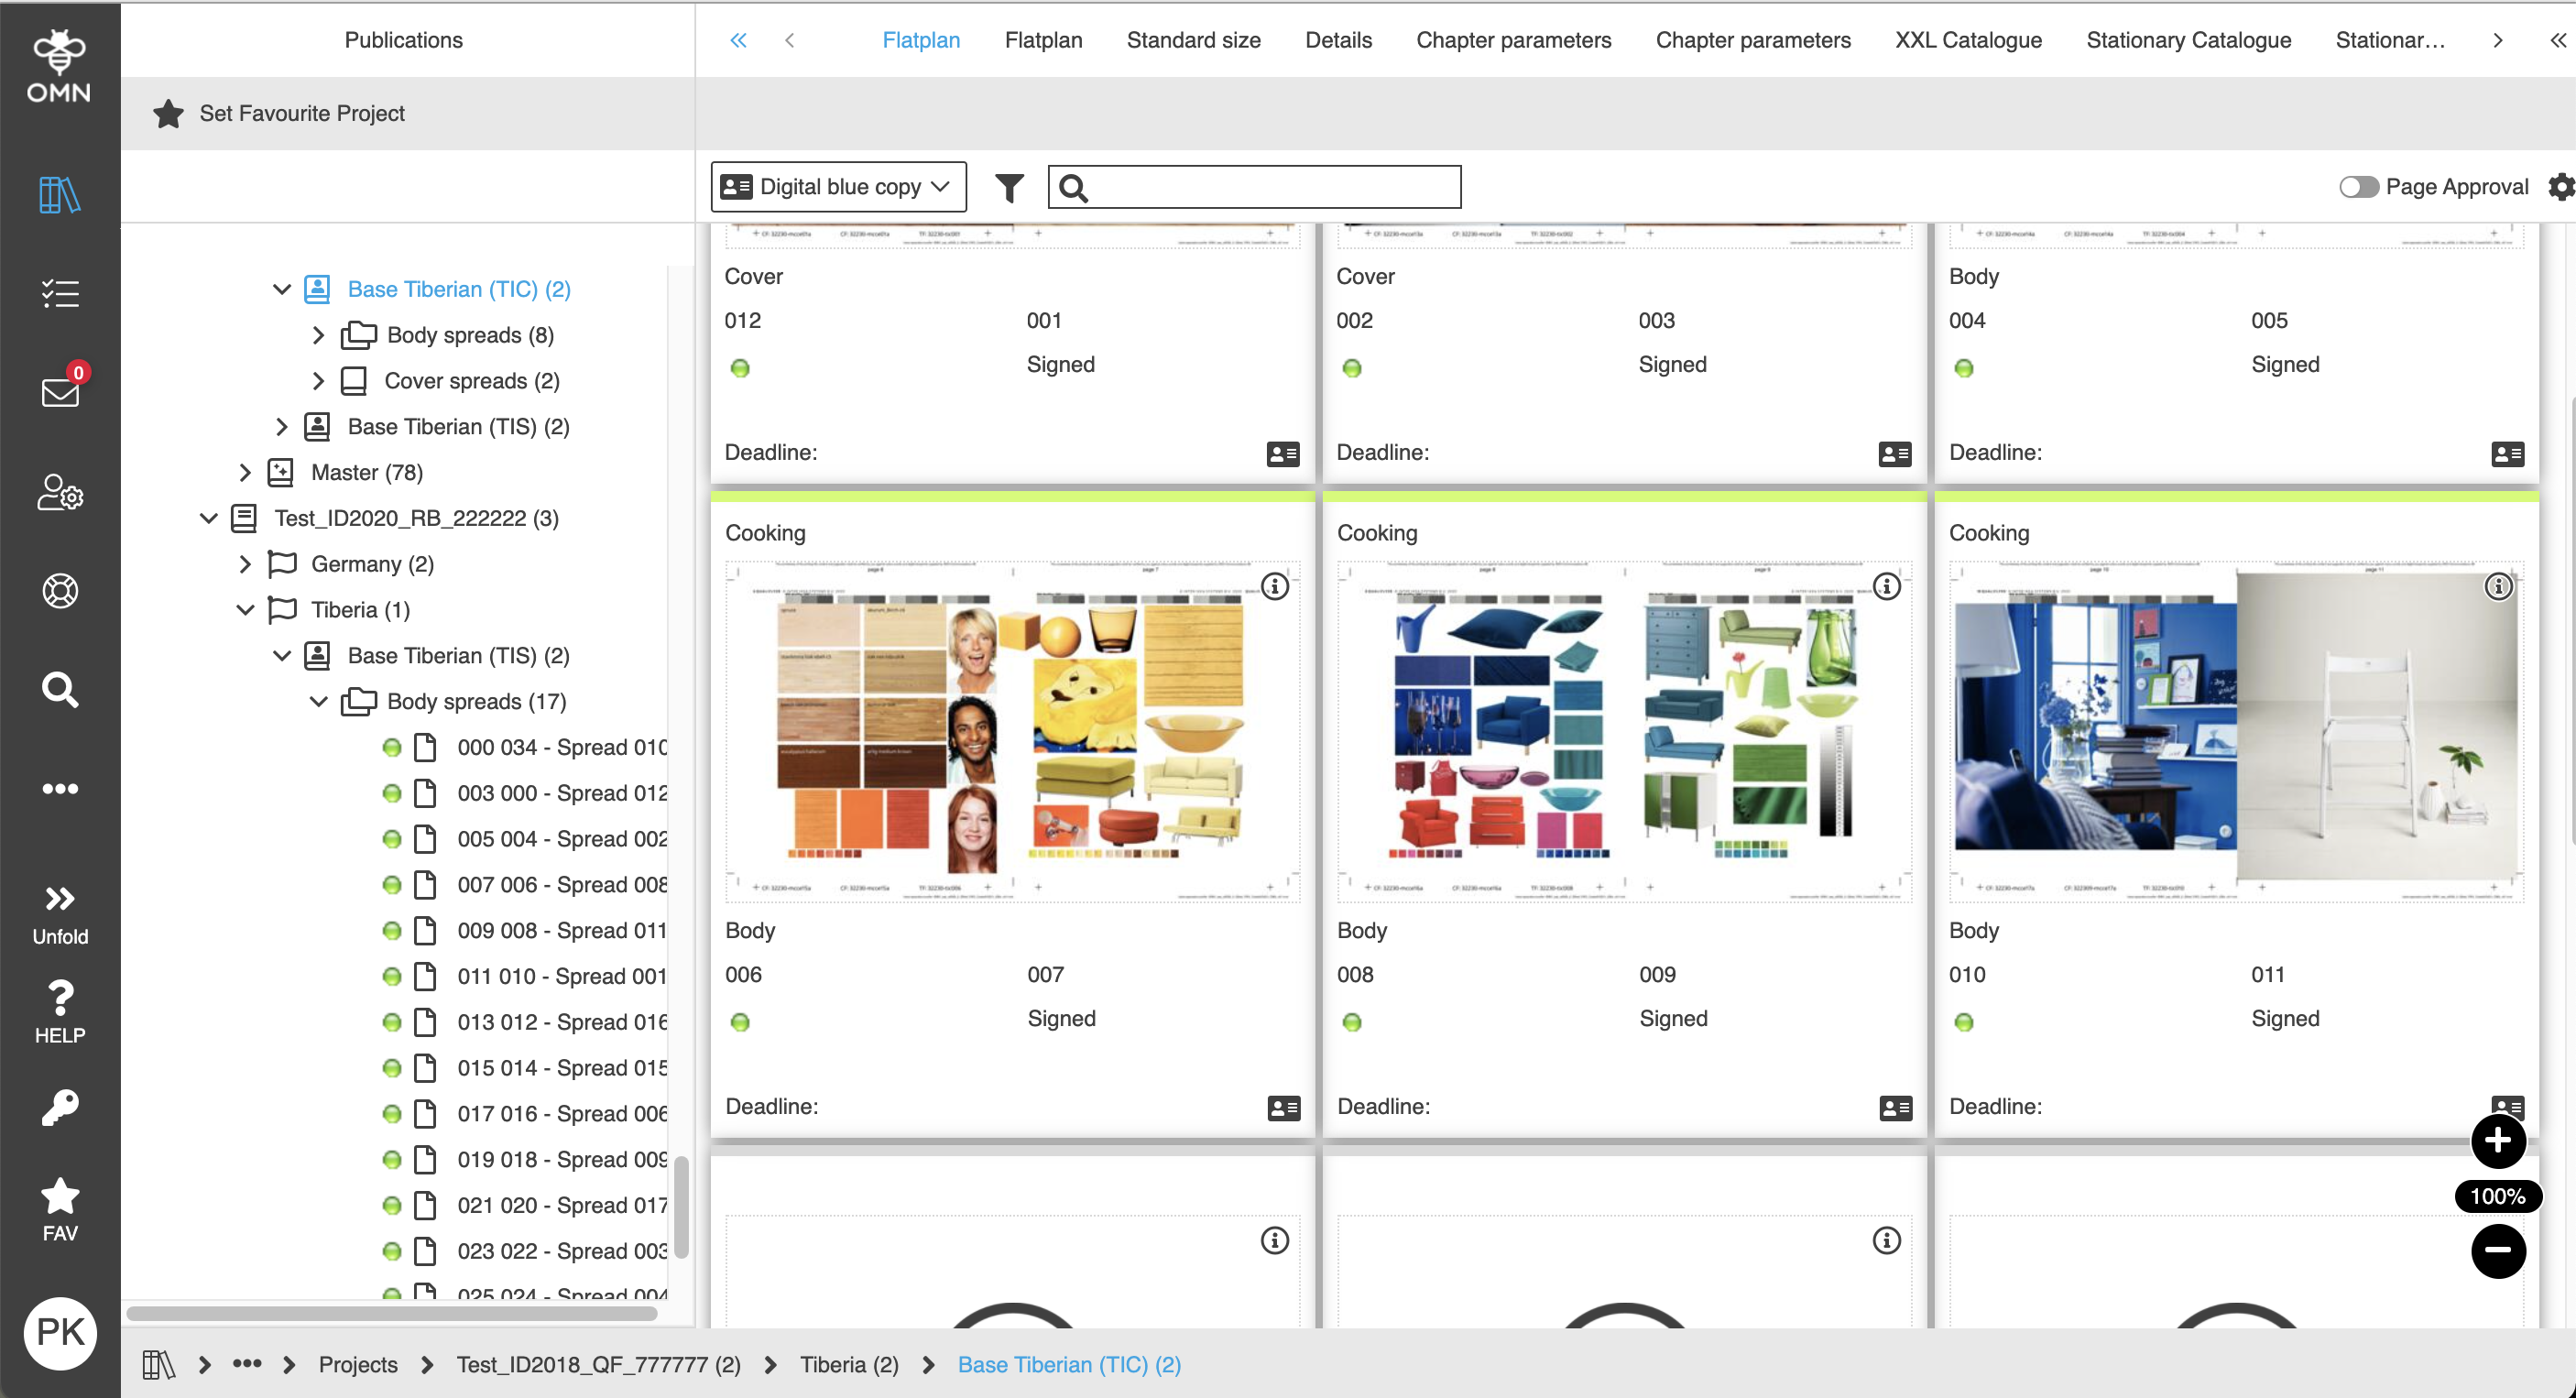Click the contact card icon on spread 008-009
The width and height of the screenshot is (2576, 1398).
[1895, 1108]
